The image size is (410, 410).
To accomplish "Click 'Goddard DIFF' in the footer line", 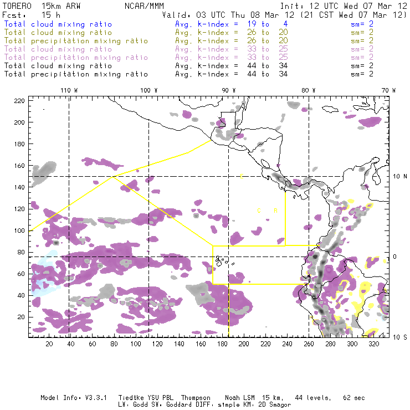I will (188, 405).
